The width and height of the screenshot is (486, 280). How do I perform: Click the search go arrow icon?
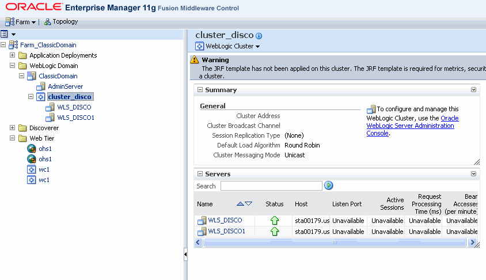pos(329,186)
